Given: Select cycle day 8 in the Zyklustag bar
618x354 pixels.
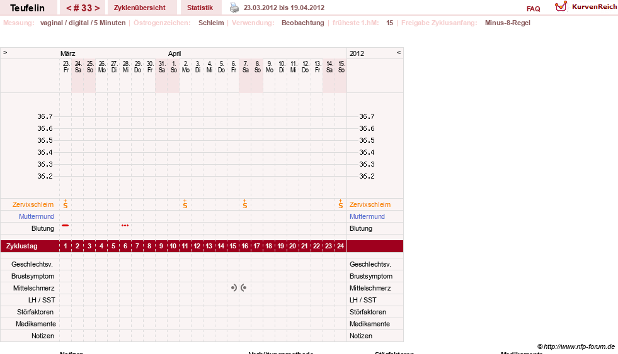Looking at the screenshot, I should click(149, 246).
